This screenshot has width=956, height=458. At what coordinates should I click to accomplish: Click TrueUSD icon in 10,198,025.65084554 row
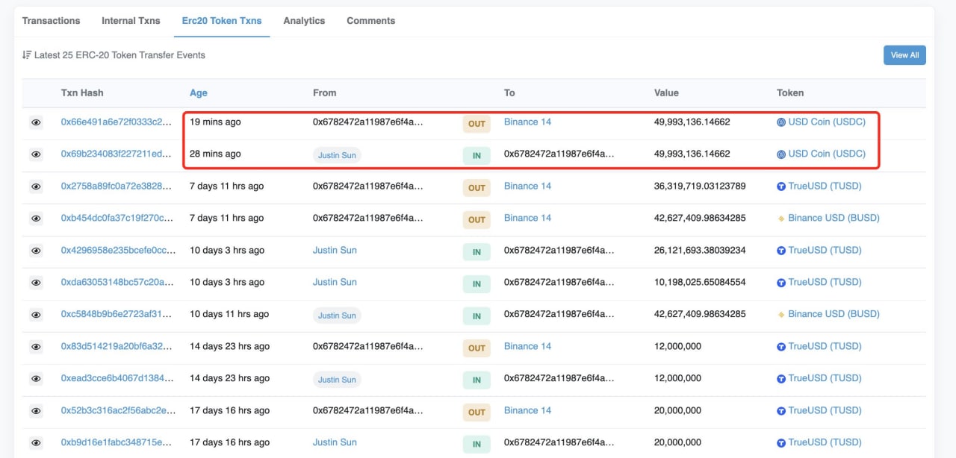(x=781, y=283)
